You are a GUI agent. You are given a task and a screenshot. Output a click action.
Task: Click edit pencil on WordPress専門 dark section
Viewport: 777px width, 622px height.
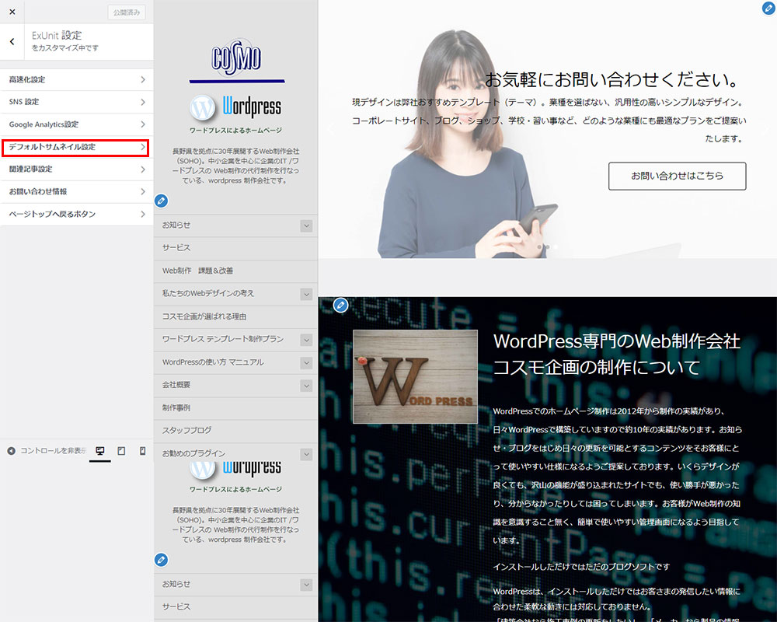point(340,305)
